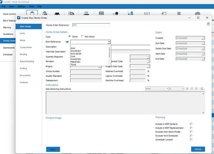Screen dimensions: 214x154
Task: Click the Works Order Reference field
Action: (91, 25)
